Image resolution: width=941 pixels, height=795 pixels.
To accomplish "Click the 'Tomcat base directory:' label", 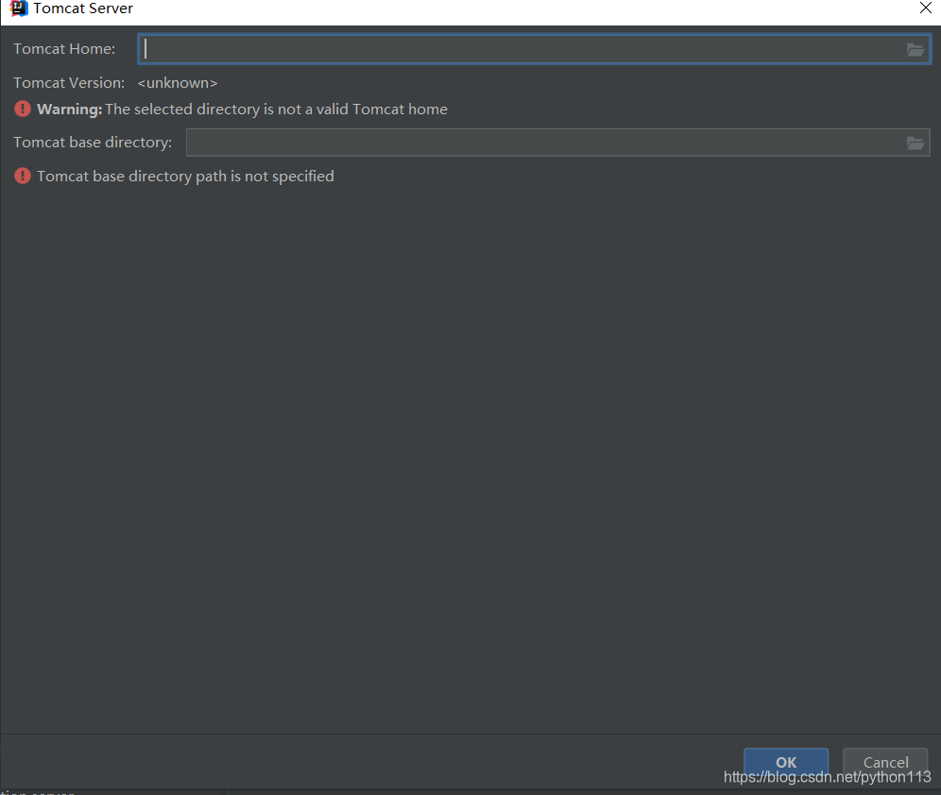I will click(x=93, y=142).
